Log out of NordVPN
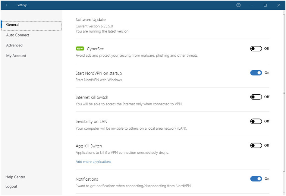 11,187
